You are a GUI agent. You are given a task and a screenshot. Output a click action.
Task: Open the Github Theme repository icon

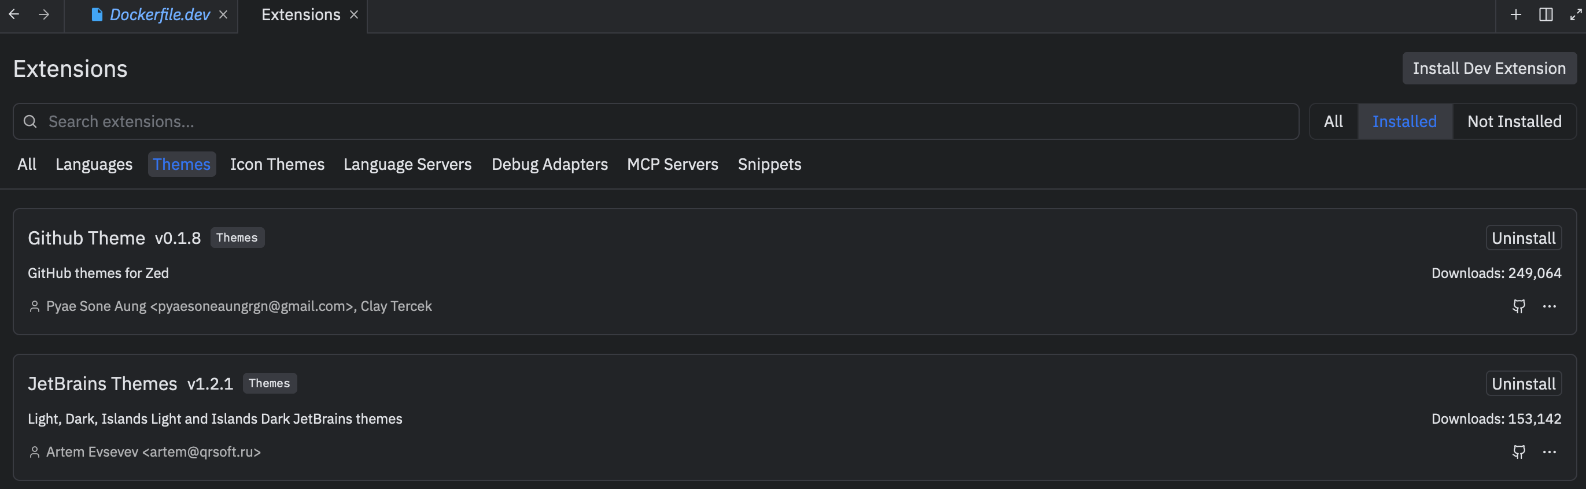point(1519,306)
